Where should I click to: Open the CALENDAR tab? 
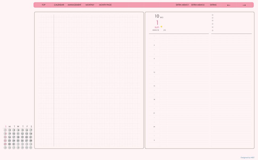click(x=59, y=5)
